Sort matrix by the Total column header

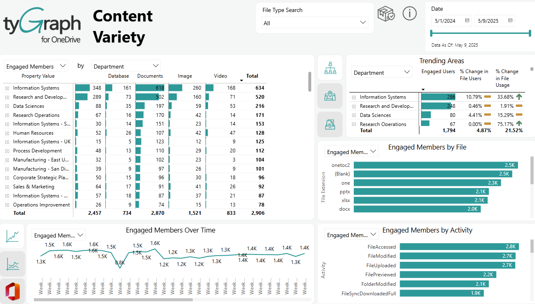point(252,76)
